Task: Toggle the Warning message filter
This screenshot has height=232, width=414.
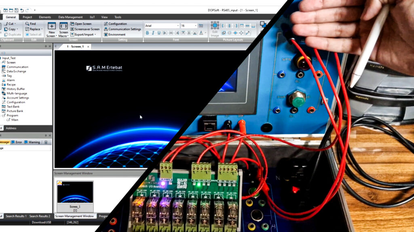Action: point(32,142)
